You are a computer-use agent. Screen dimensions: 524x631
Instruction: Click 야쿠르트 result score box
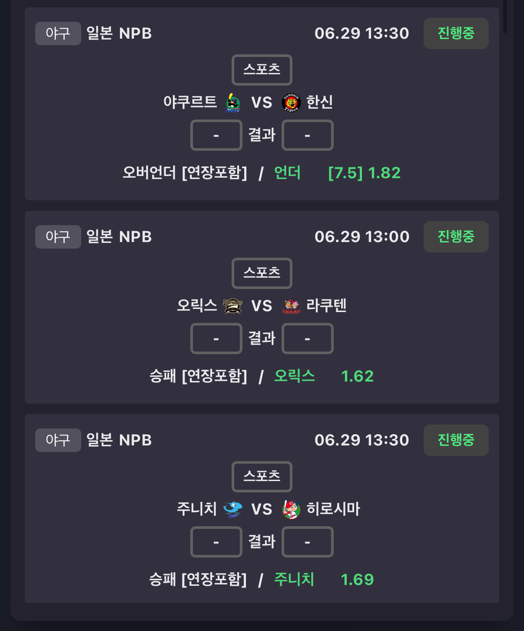coord(216,135)
